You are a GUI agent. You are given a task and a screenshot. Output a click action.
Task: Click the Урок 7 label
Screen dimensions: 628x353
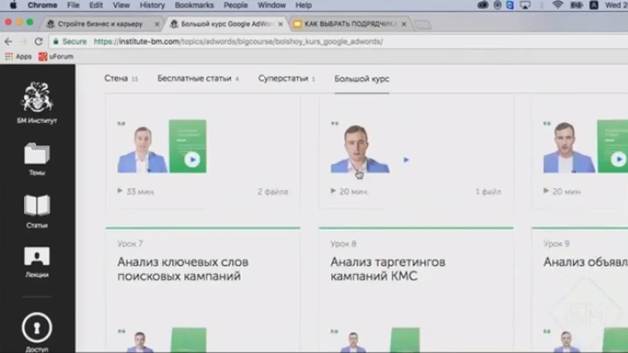click(x=130, y=244)
